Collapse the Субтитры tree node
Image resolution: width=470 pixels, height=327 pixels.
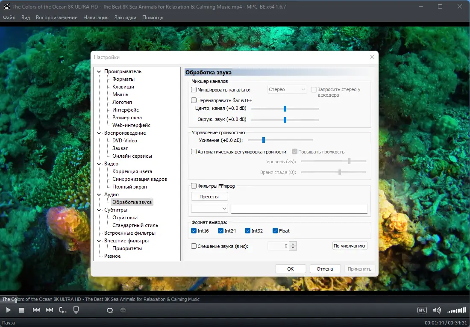(x=99, y=210)
